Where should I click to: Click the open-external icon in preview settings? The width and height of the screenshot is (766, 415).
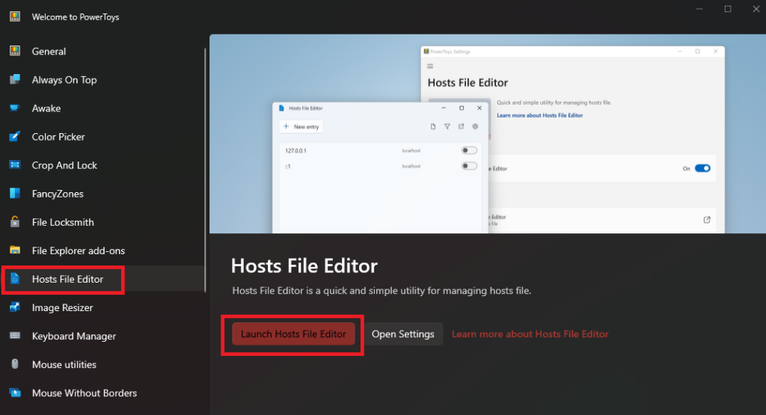(706, 220)
